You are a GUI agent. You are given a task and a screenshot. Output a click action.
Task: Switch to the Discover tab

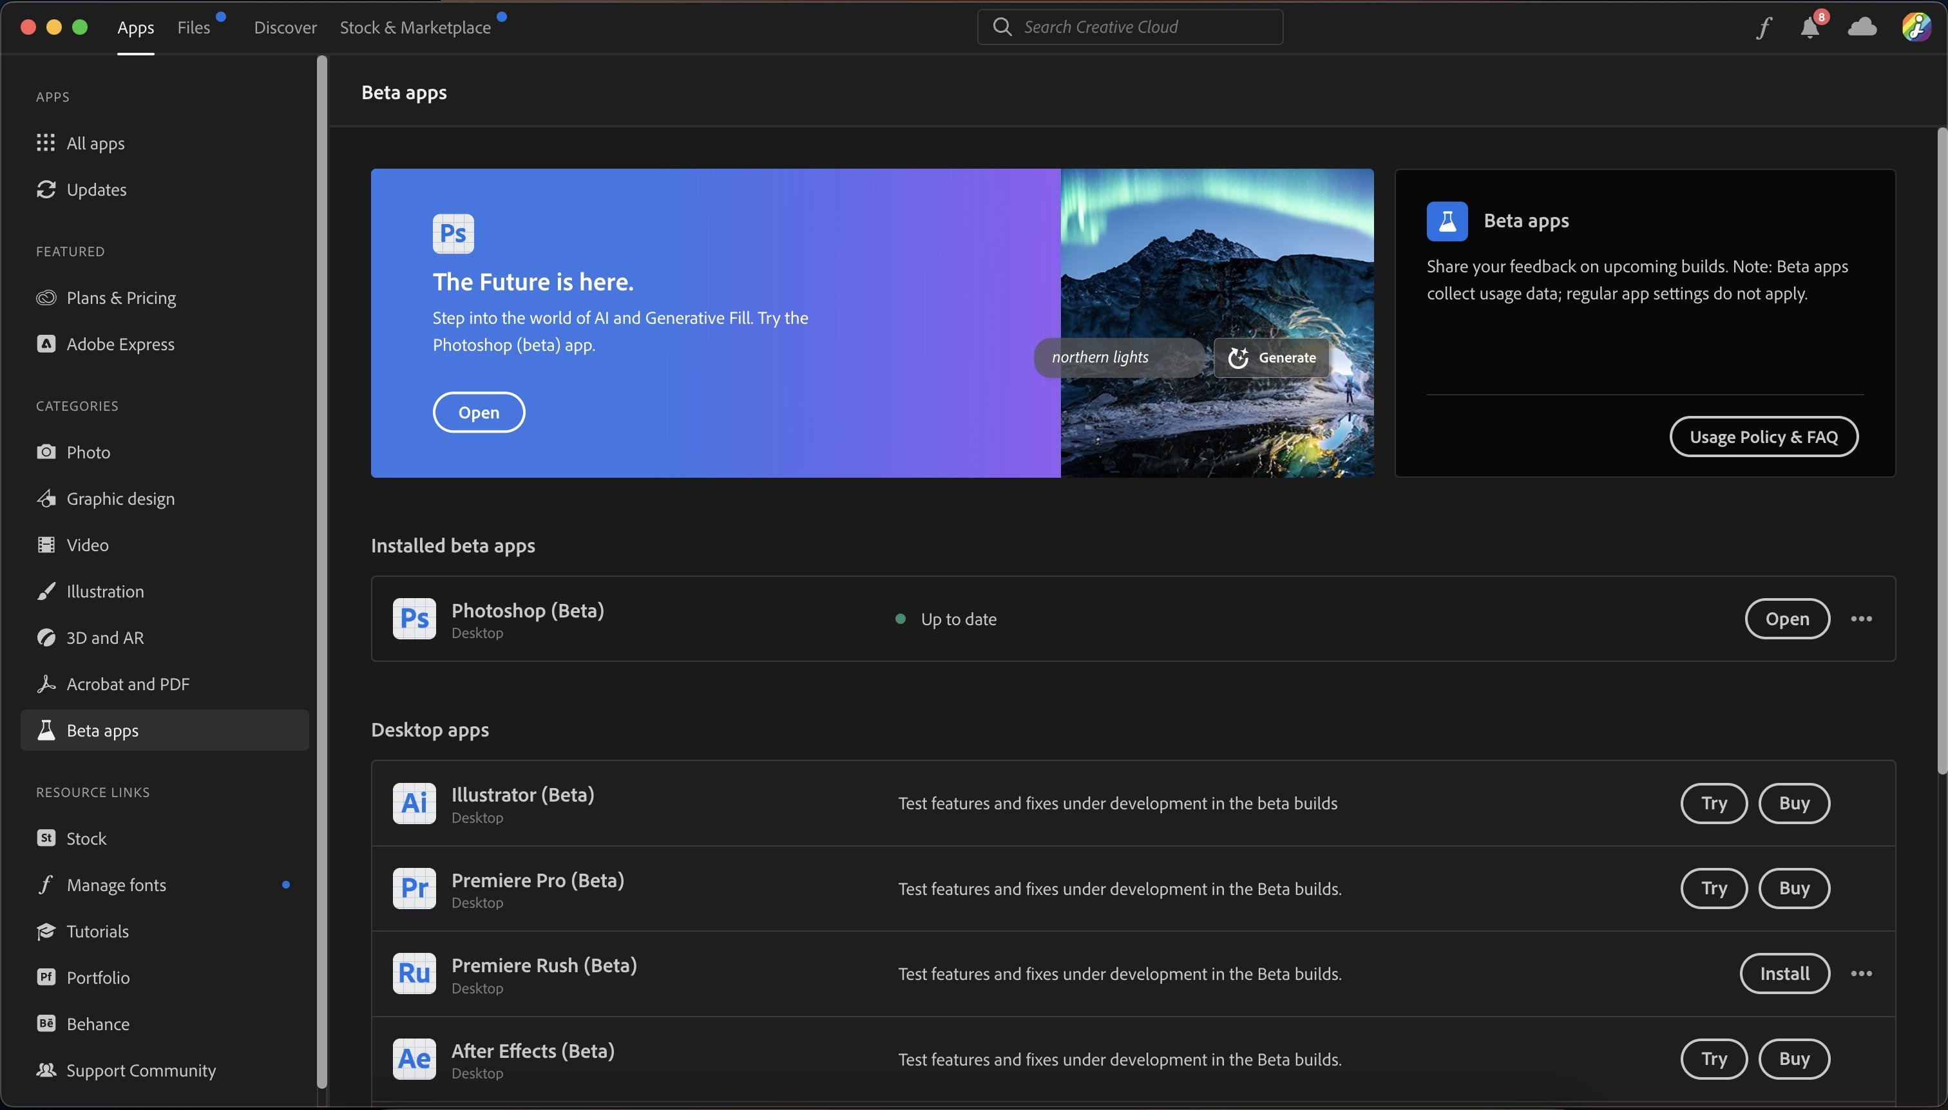pos(285,28)
